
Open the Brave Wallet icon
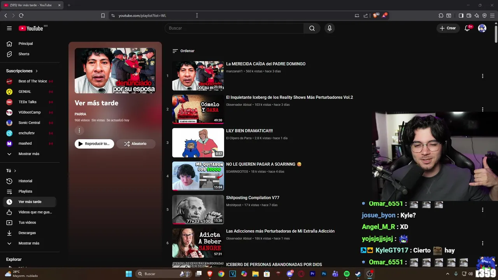pos(469,16)
